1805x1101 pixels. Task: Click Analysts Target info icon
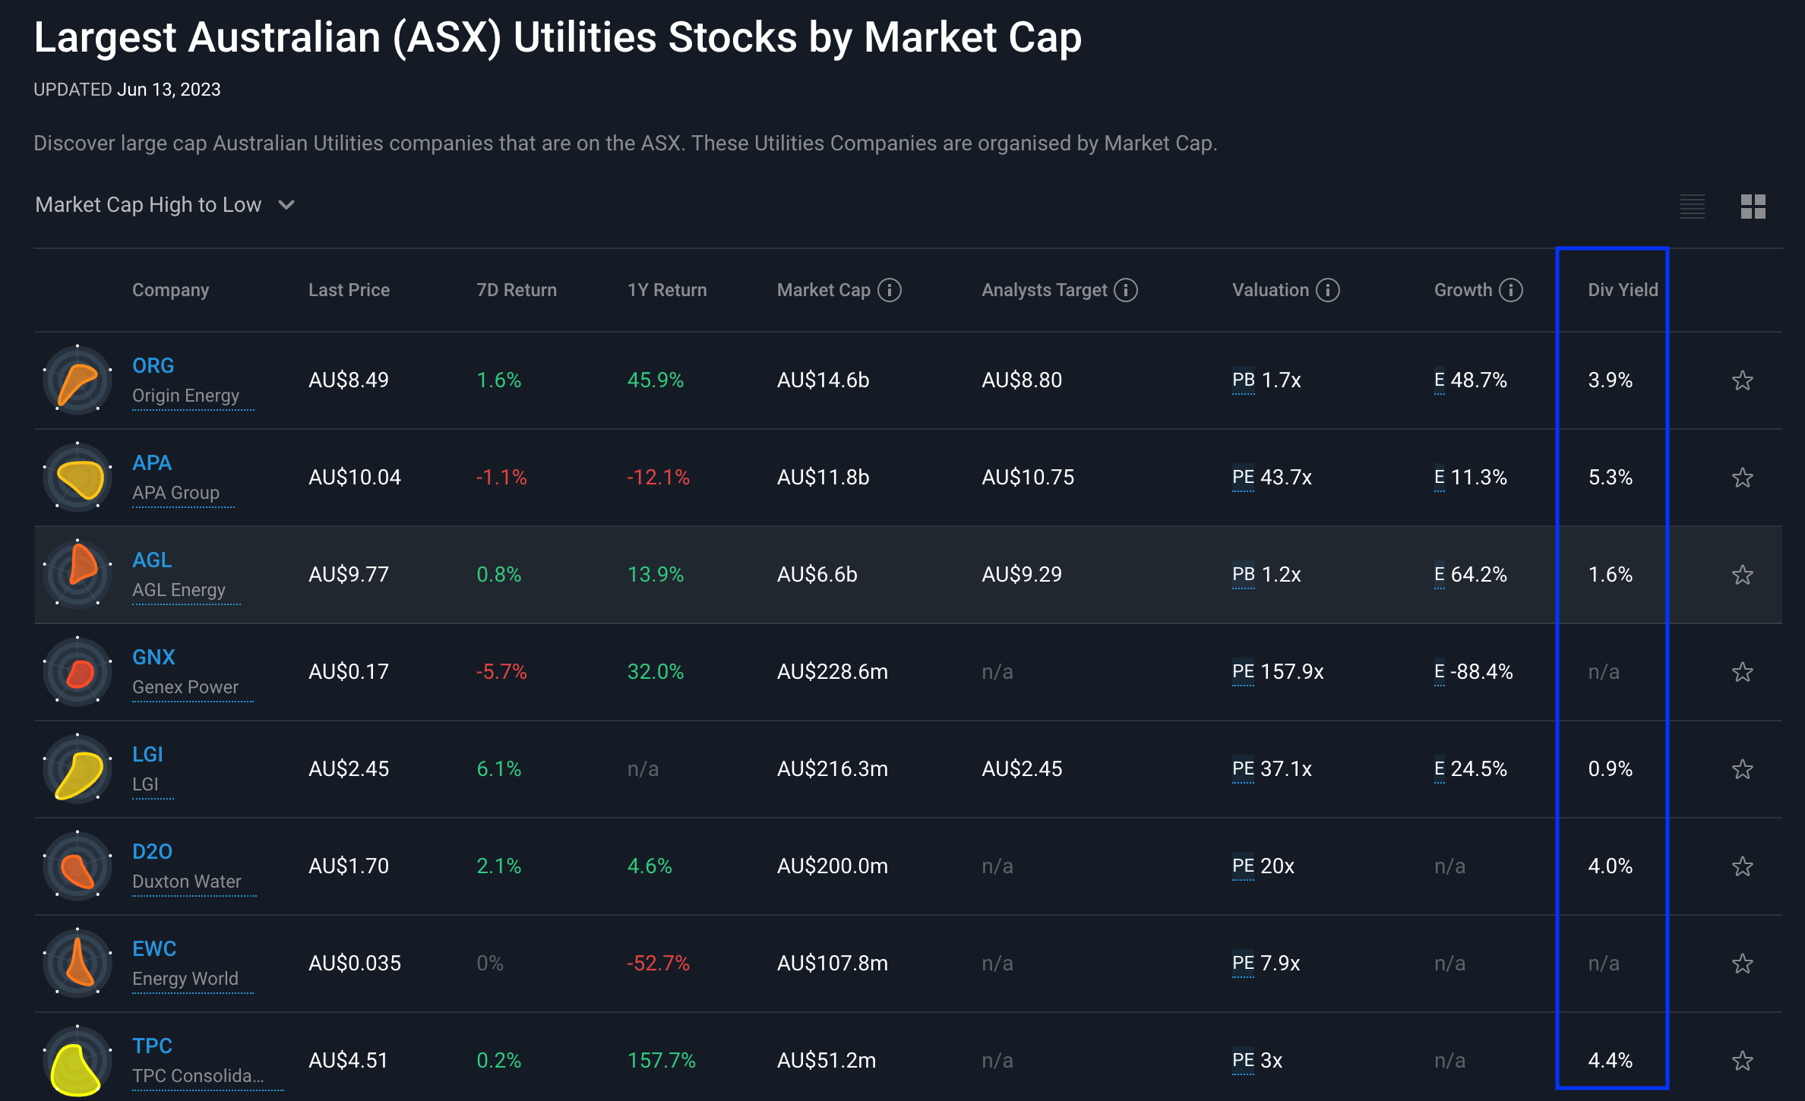pyautogui.click(x=1126, y=290)
